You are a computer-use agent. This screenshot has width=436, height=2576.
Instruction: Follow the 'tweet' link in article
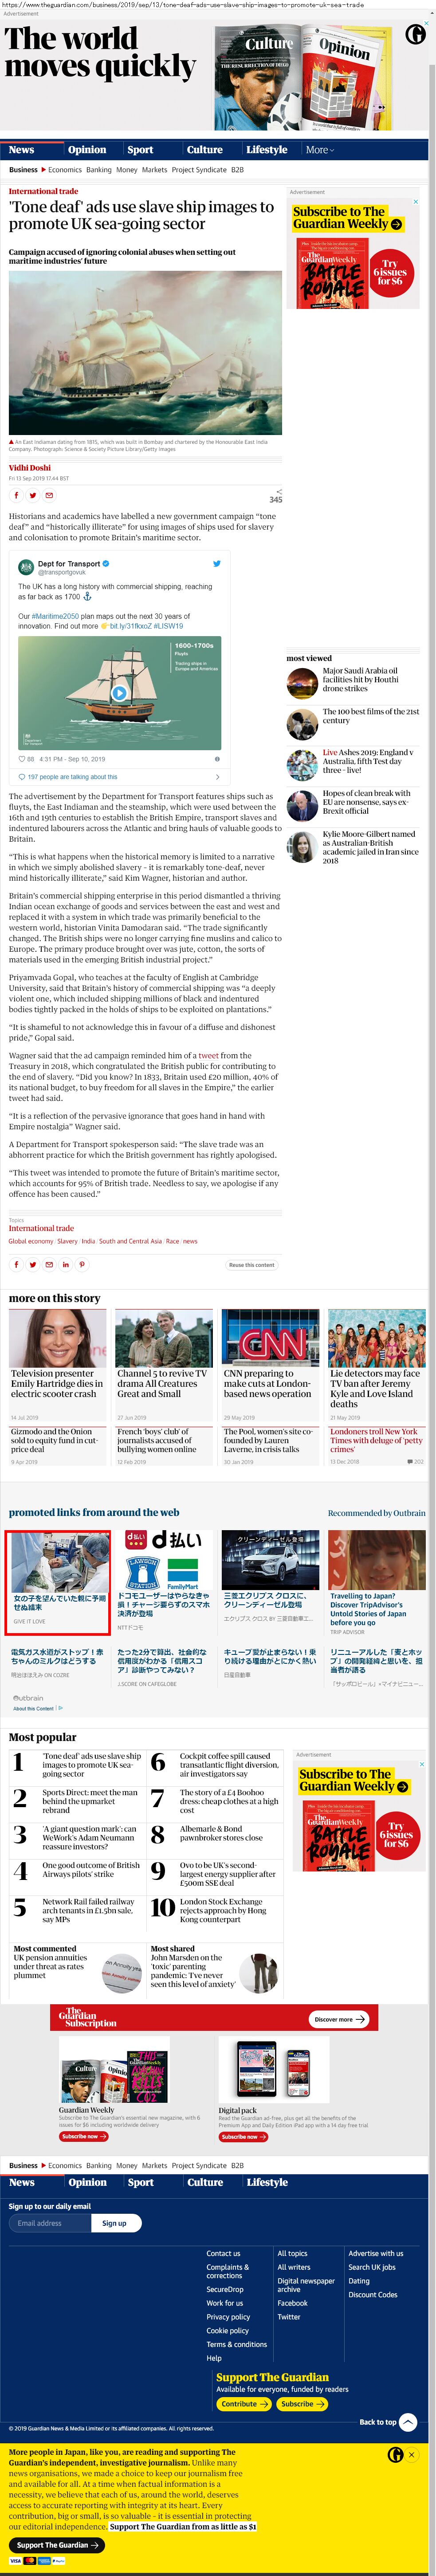pos(208,1055)
